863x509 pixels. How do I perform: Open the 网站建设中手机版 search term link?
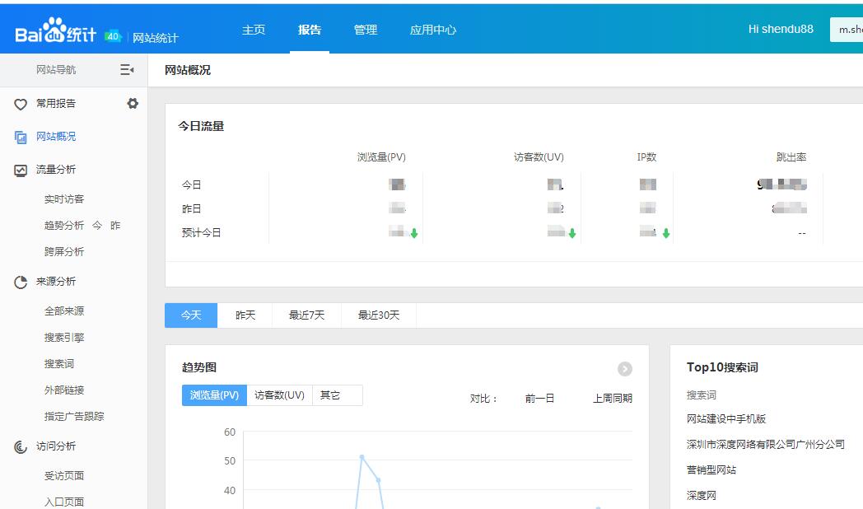tap(725, 418)
